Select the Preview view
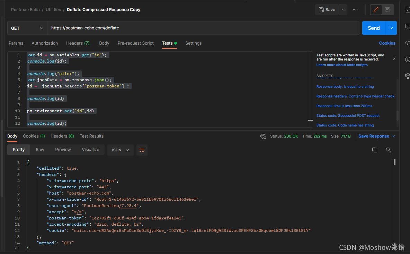Viewport: 410px width, 254px height. tap(63, 150)
